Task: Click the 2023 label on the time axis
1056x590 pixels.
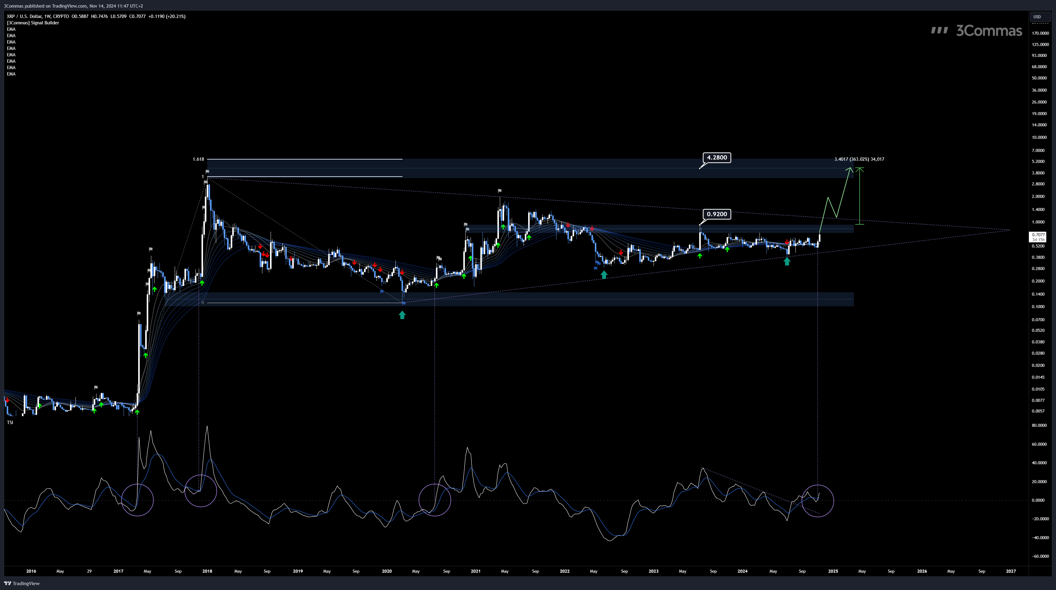Action: tap(654, 571)
